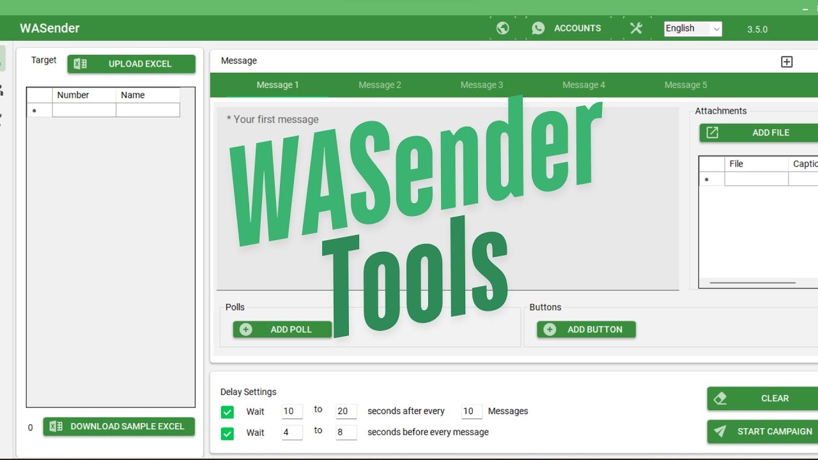
Task: Click plus icon on Add Button
Action: [550, 329]
